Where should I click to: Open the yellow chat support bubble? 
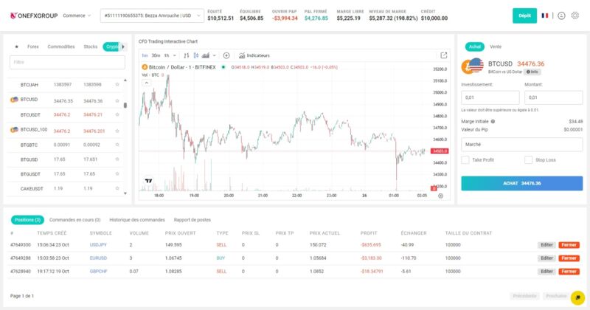[x=577, y=297]
